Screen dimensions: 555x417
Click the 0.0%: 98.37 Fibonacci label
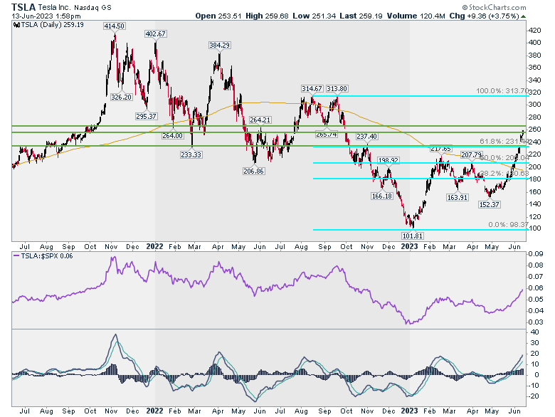tap(509, 225)
